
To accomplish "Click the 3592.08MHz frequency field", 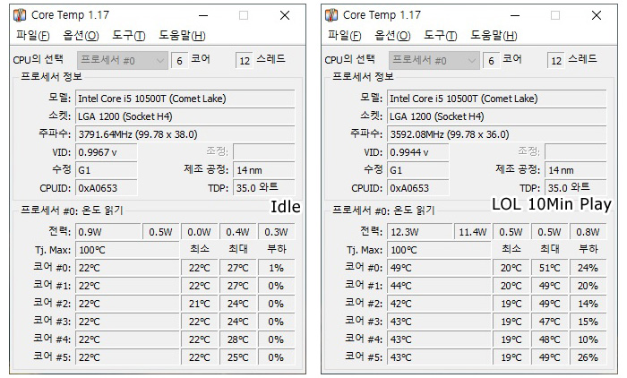I will [x=496, y=133].
